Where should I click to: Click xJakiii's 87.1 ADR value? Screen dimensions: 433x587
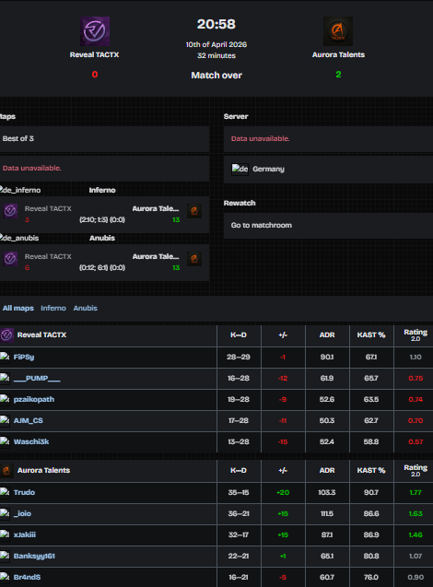[327, 534]
